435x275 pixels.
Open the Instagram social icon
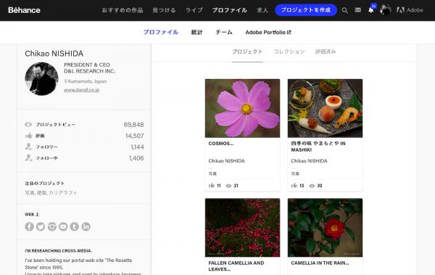[x=52, y=226]
